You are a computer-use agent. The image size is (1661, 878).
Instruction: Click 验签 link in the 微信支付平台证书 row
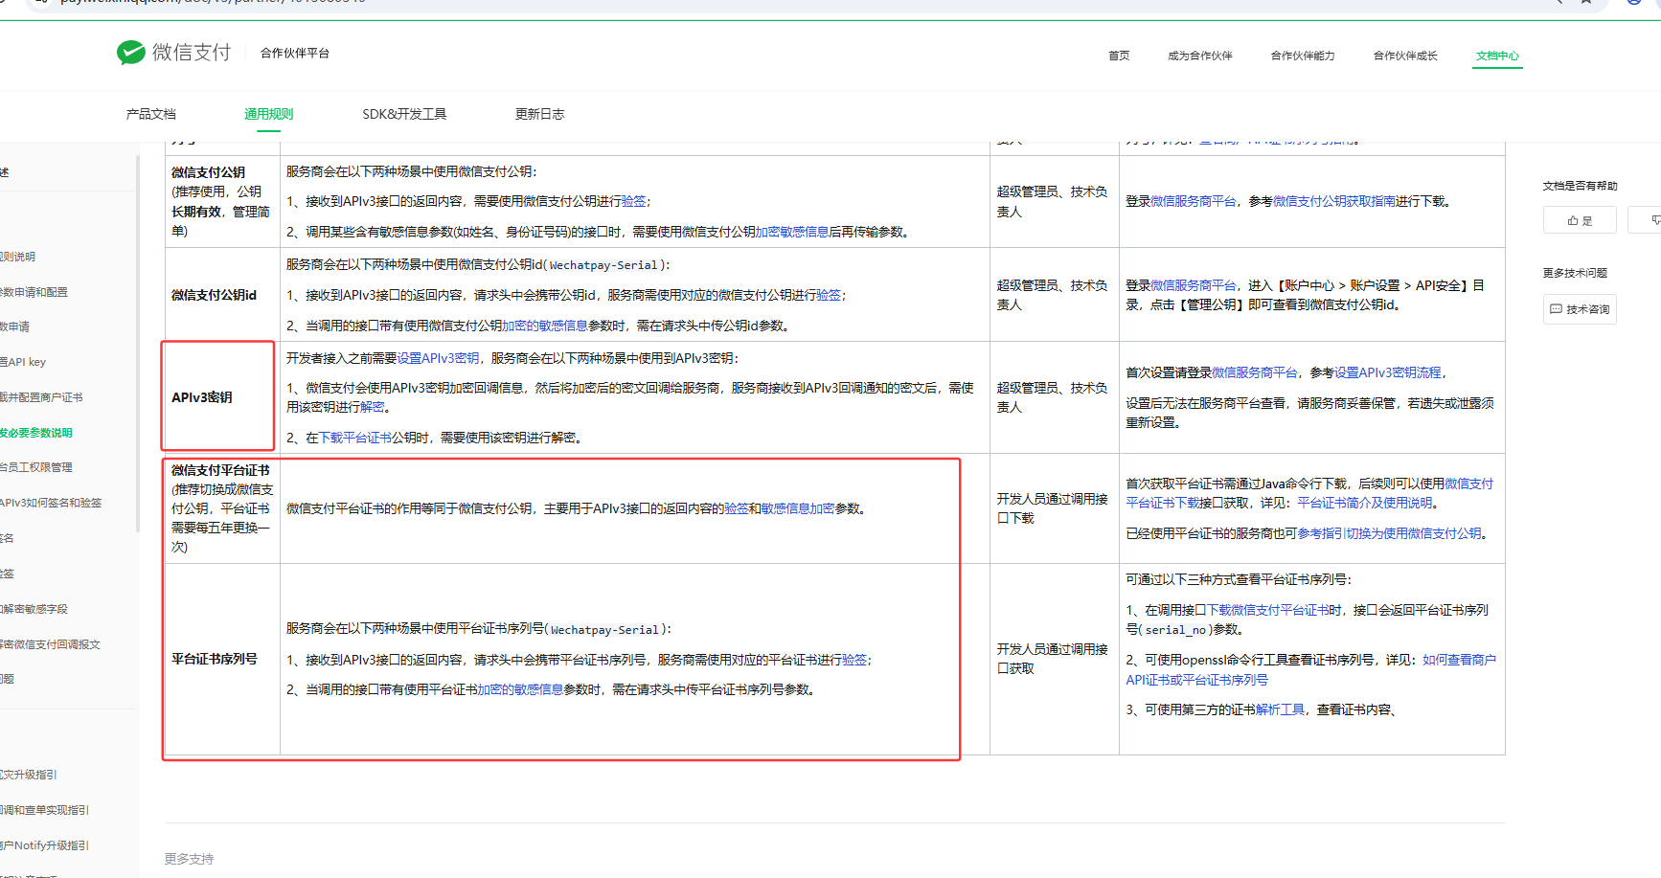click(736, 508)
